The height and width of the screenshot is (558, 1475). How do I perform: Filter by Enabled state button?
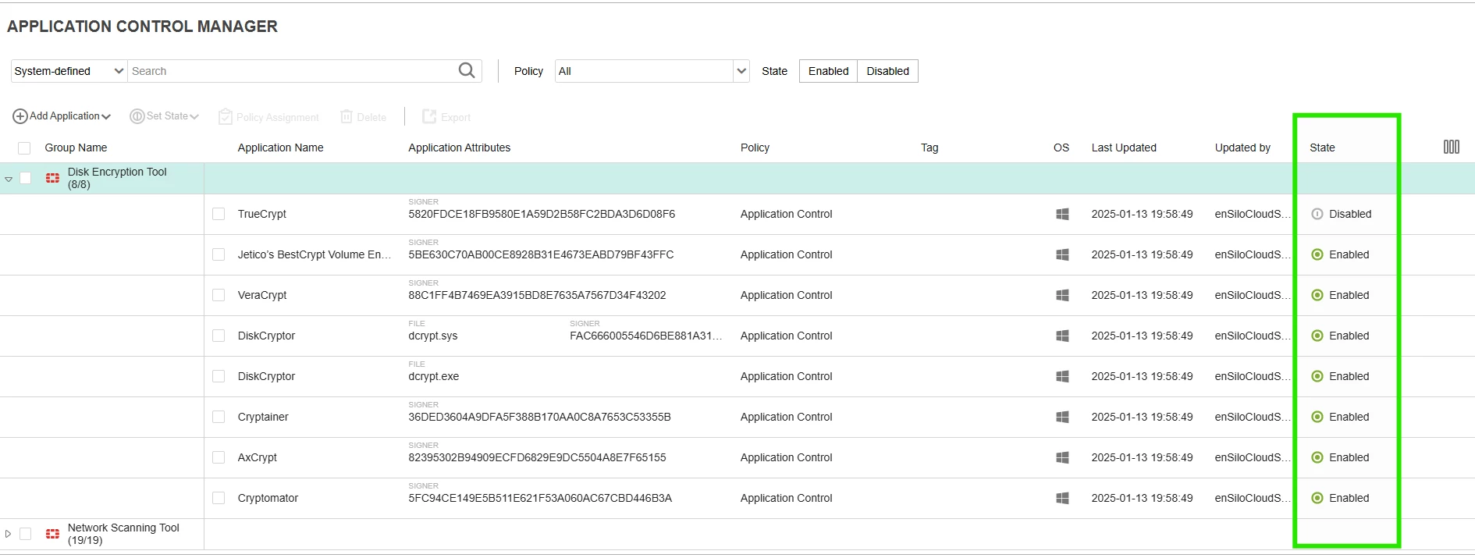tap(828, 71)
